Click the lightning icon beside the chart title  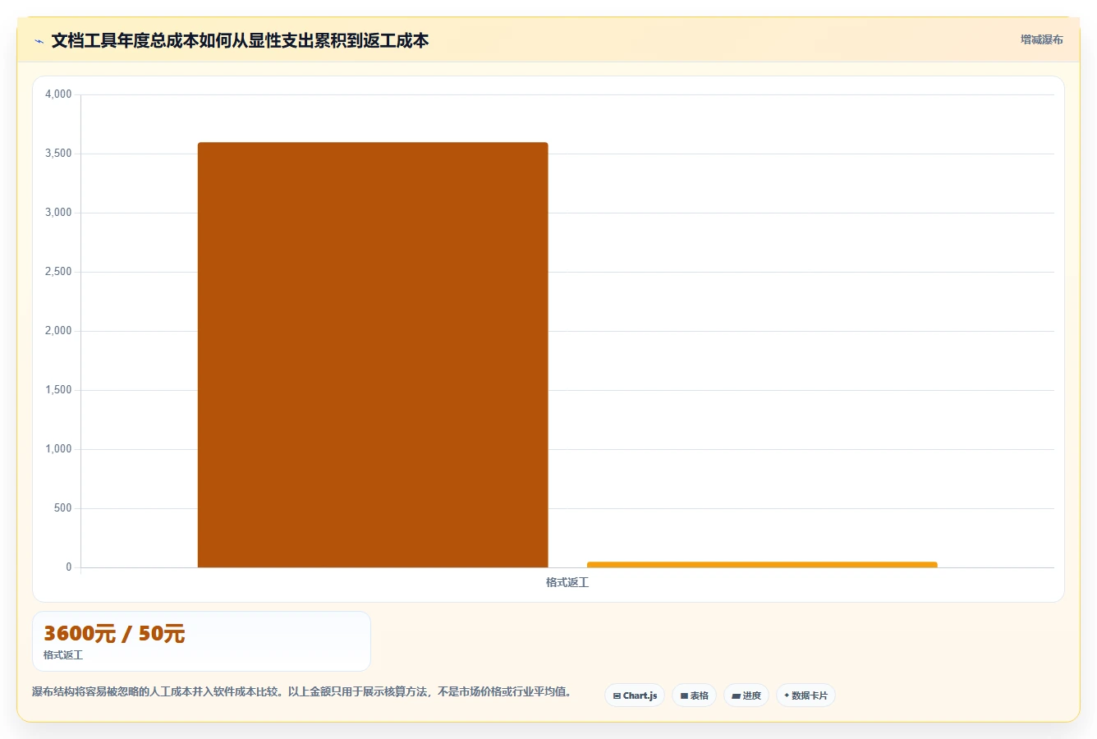pos(39,41)
